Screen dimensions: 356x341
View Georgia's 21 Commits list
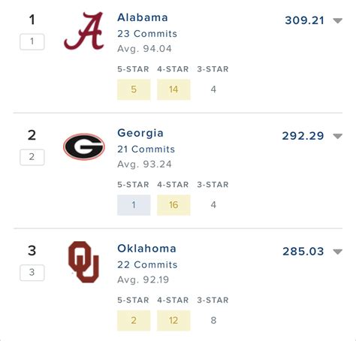pyautogui.click(x=146, y=149)
